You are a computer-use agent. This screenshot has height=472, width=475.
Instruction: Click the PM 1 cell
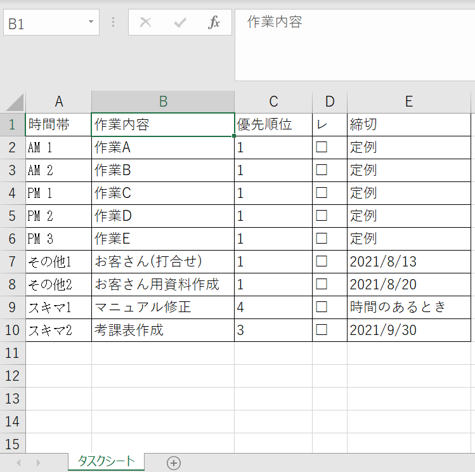point(58,193)
